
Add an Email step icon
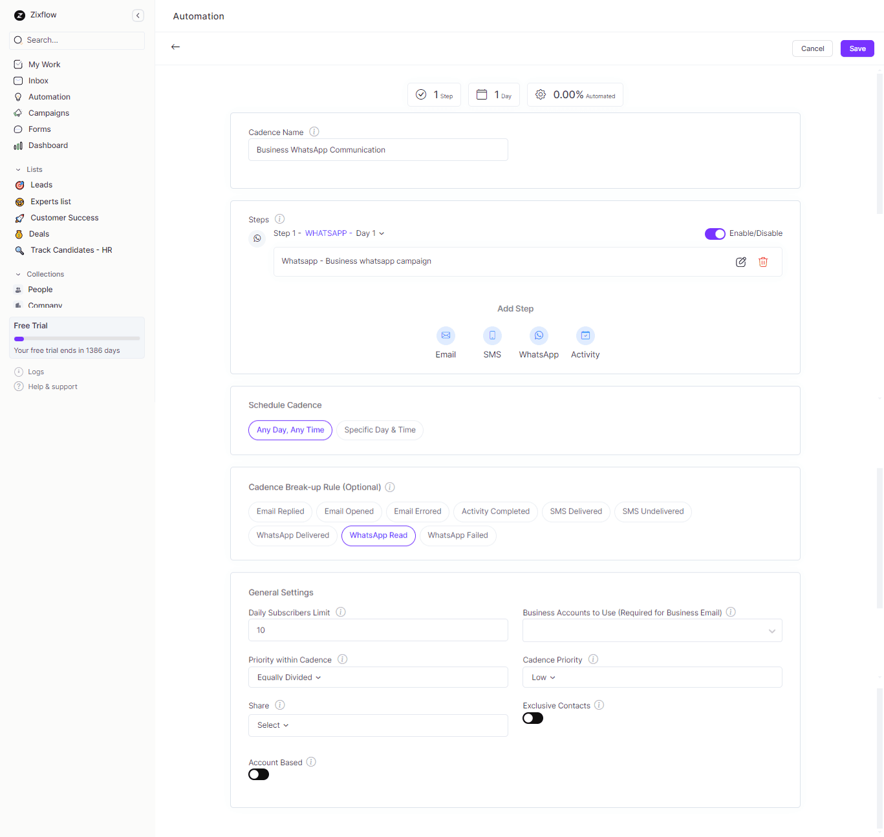pyautogui.click(x=446, y=335)
